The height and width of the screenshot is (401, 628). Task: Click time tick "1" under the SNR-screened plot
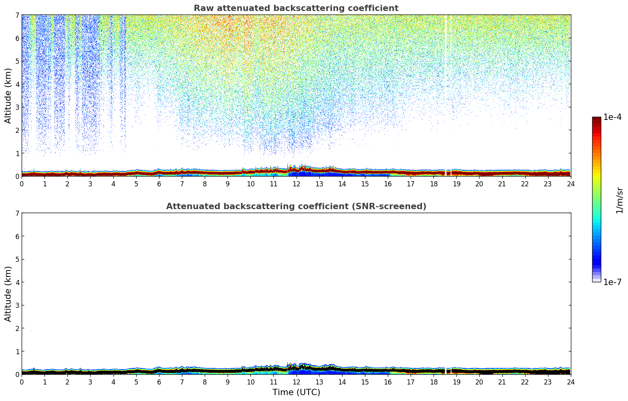coord(44,382)
